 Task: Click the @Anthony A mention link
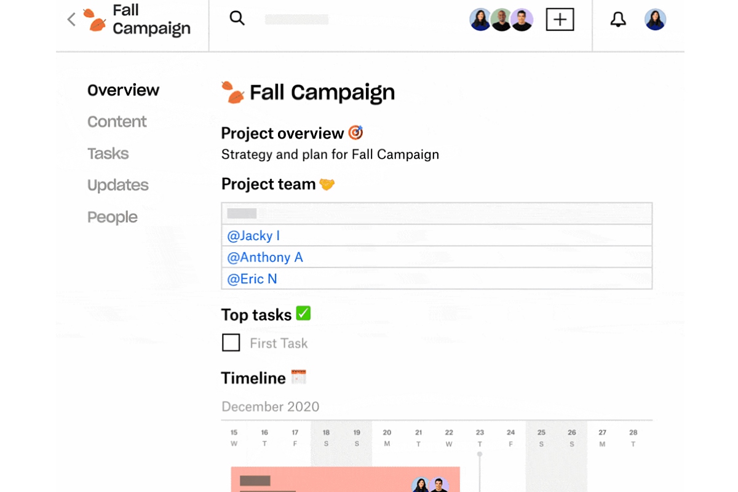click(264, 257)
